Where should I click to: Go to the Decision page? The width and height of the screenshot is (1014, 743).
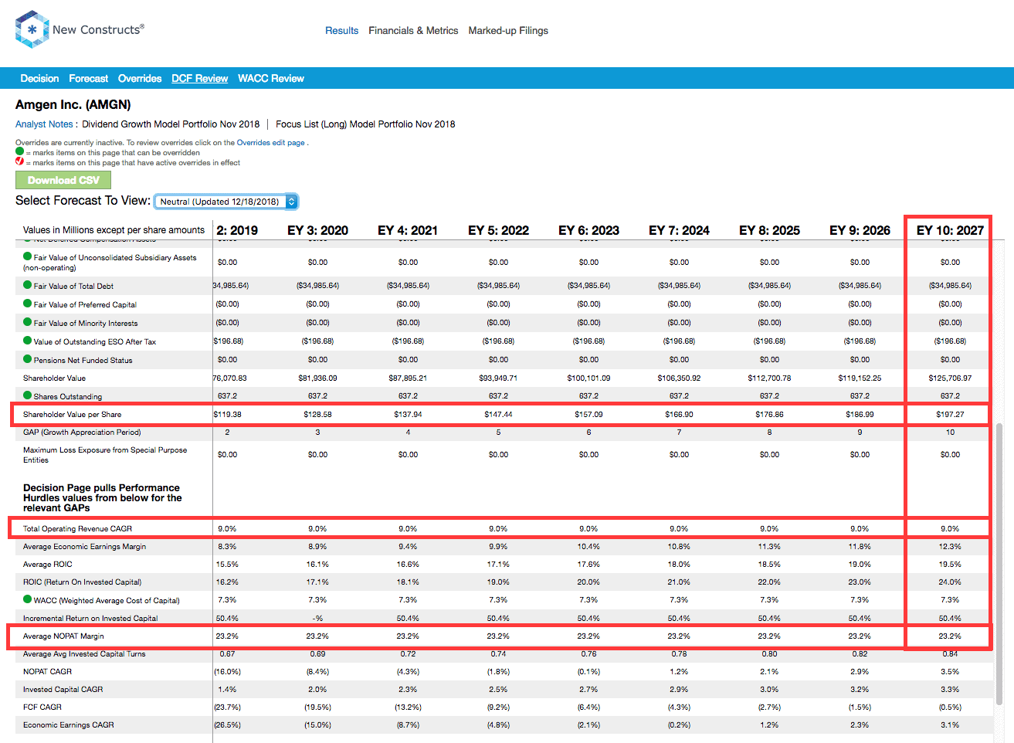(39, 78)
